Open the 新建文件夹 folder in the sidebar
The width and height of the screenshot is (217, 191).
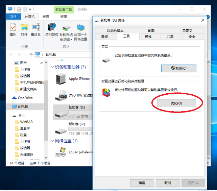click(26, 89)
